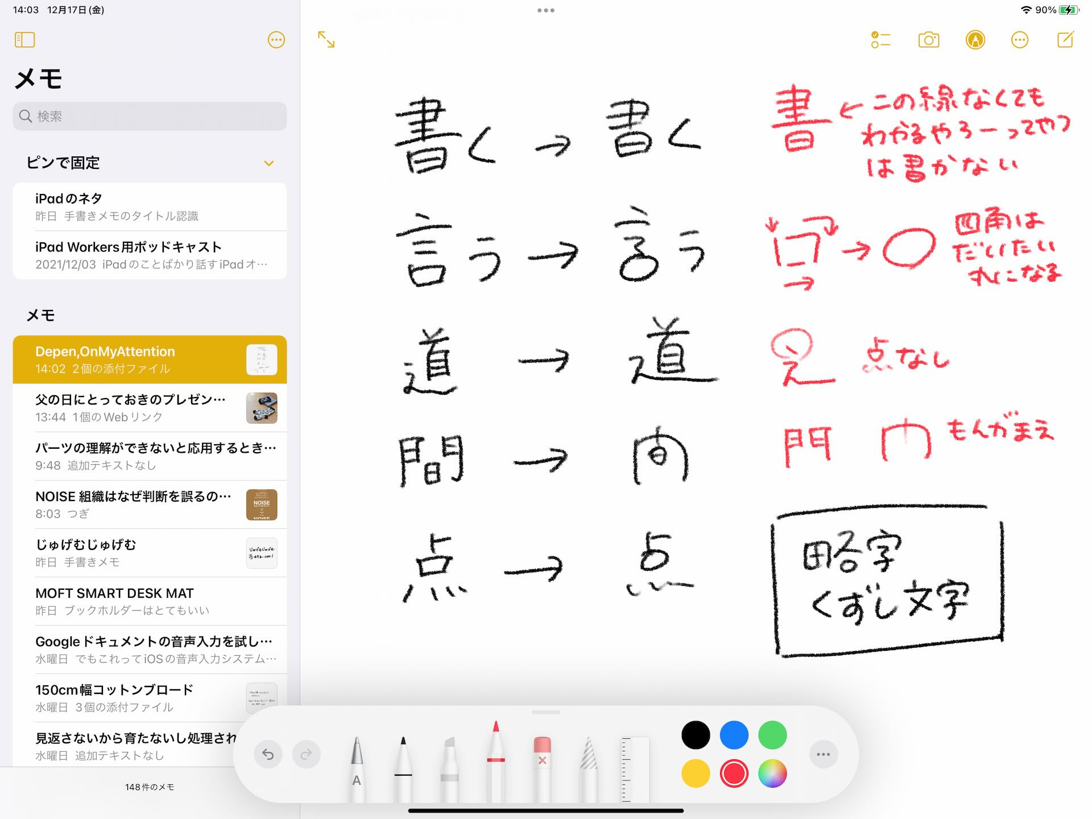Open the 見返さないから育たないし note
The height and width of the screenshot is (819, 1092).
(x=136, y=746)
